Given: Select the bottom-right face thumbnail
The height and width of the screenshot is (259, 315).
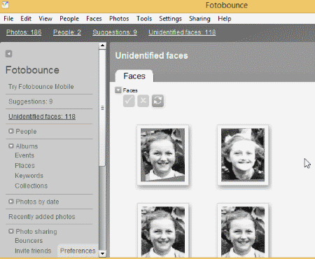Looking at the screenshot, I should tap(243, 231).
